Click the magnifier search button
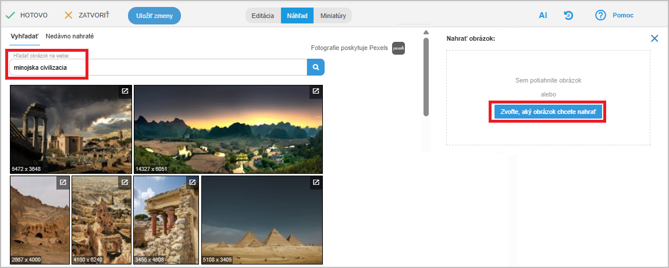This screenshot has width=669, height=268. [316, 67]
